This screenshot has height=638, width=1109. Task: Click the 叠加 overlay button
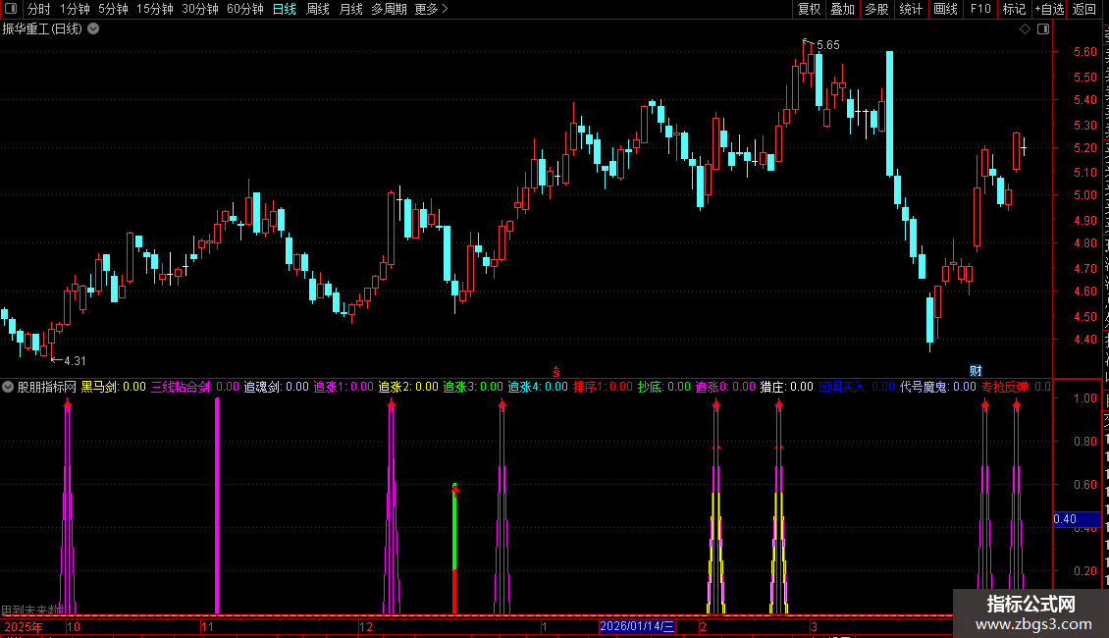(x=842, y=9)
